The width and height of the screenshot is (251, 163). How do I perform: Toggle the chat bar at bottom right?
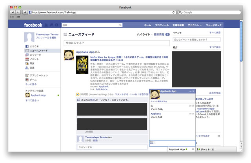pyautogui.click(x=216, y=149)
